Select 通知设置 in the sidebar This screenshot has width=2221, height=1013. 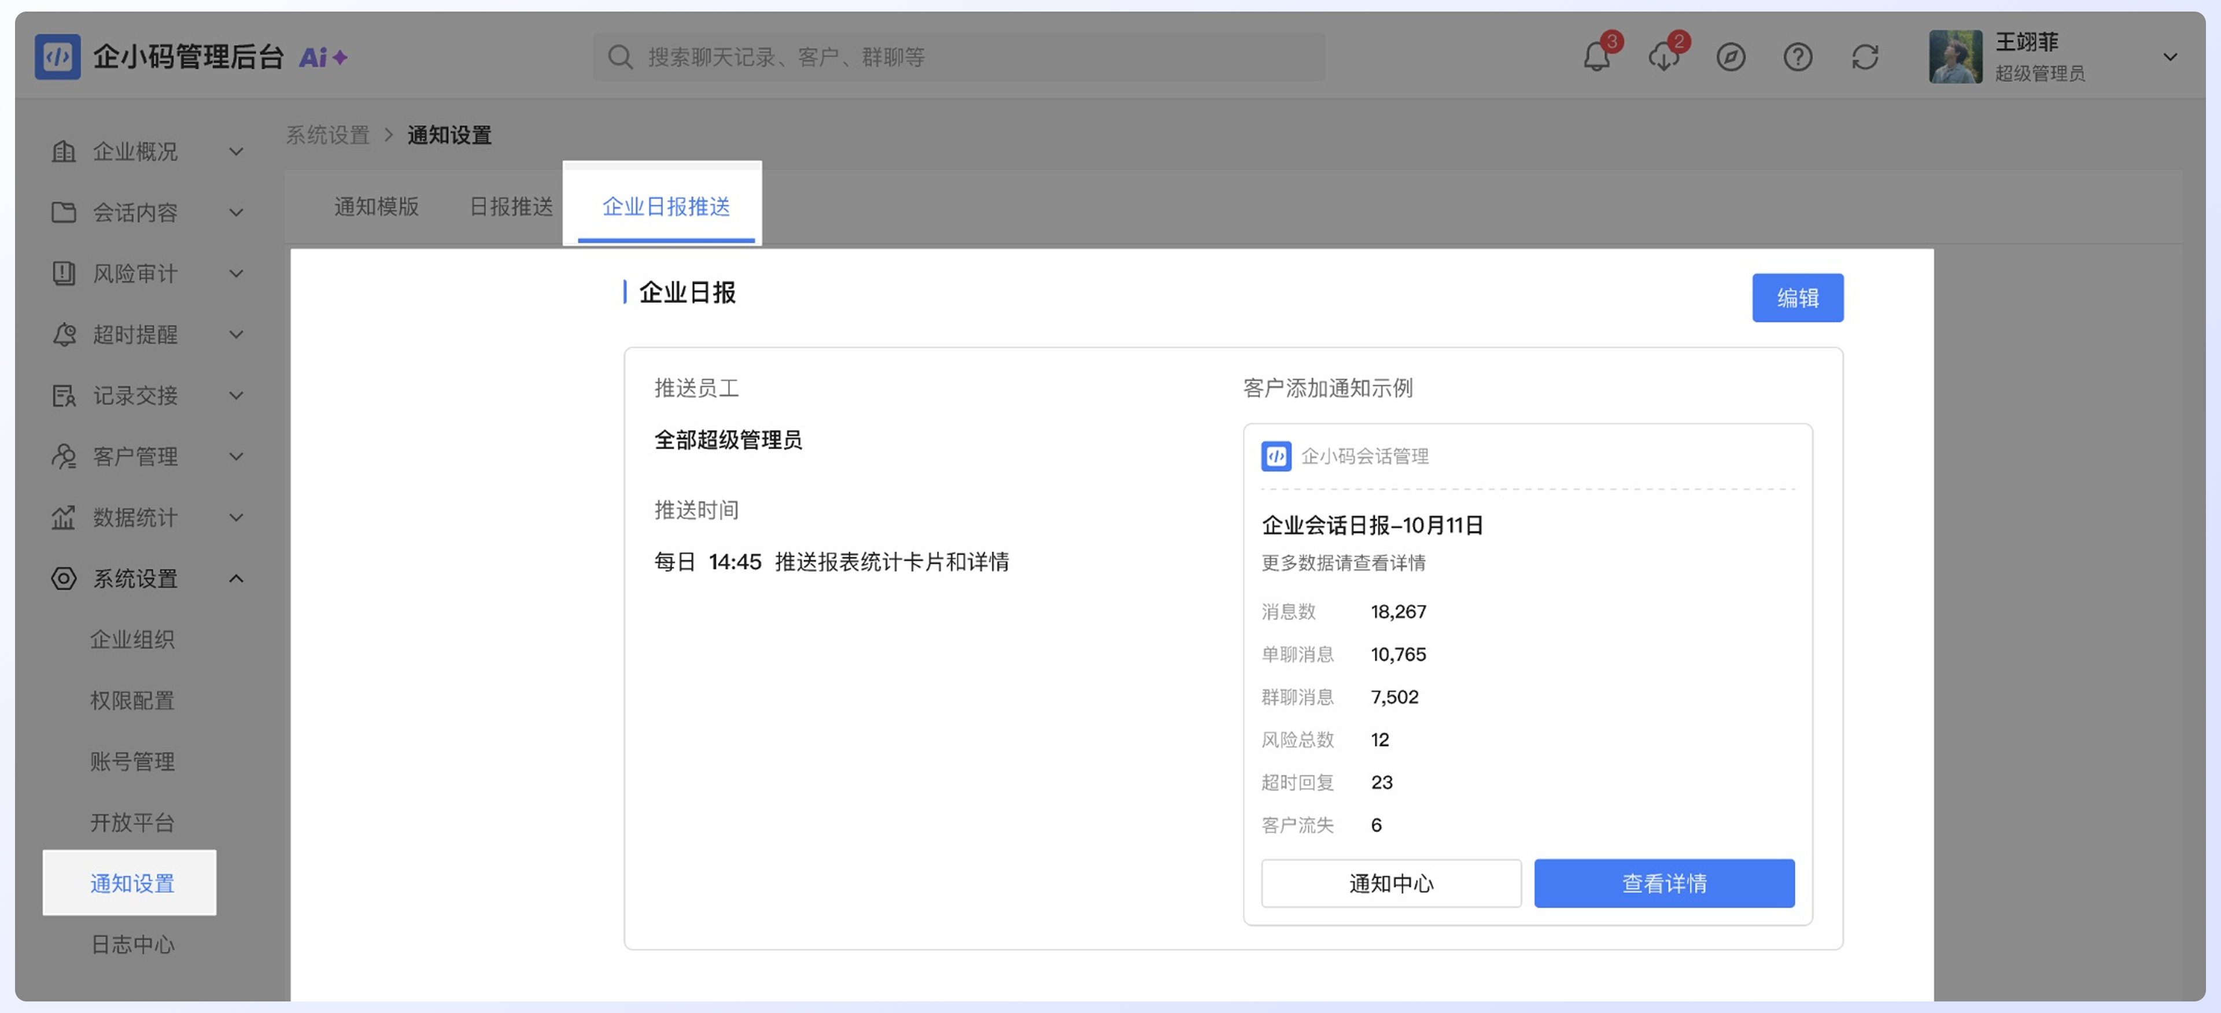pos(130,883)
